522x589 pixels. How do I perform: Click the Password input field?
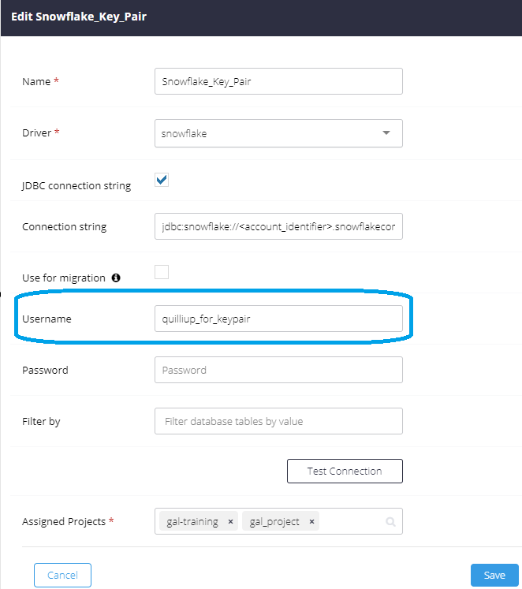click(x=278, y=370)
